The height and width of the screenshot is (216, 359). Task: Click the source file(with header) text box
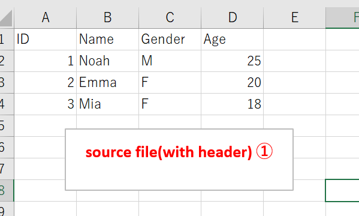pos(179,160)
